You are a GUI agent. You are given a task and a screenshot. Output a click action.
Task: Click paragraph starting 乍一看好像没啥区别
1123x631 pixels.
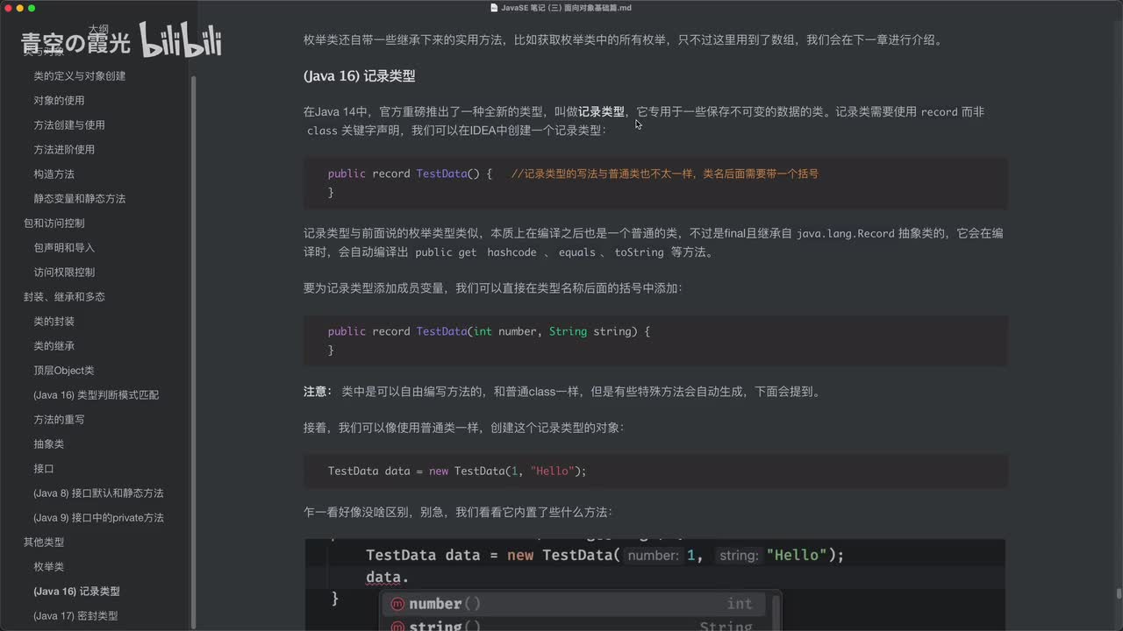[x=458, y=513]
